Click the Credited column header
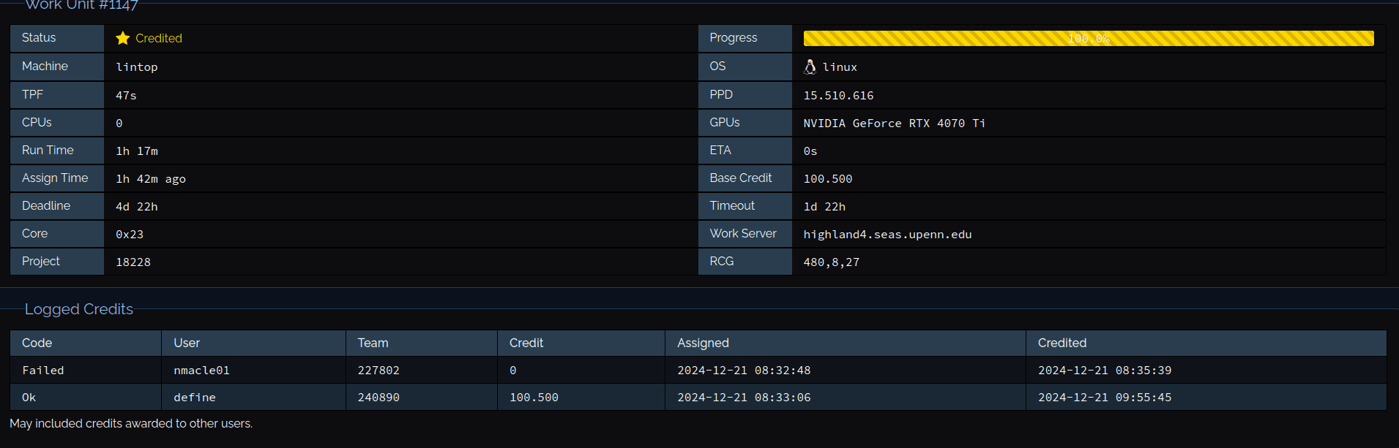Screen dimensions: 1399x448 pyautogui.click(x=1062, y=343)
